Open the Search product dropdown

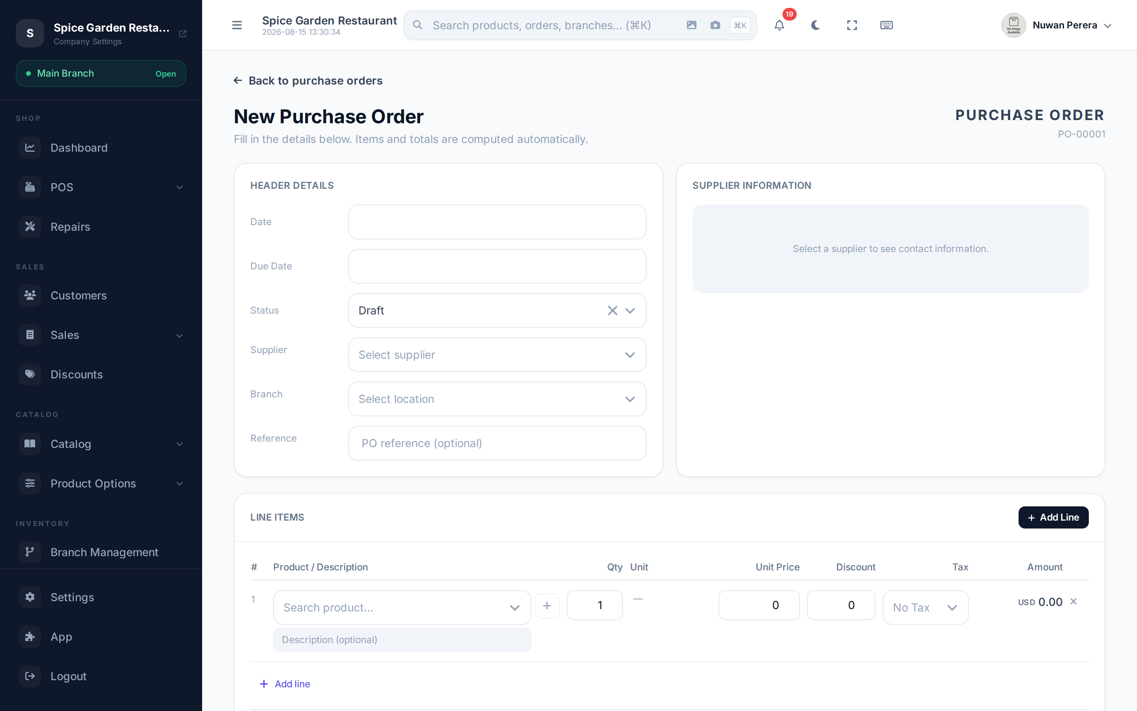click(x=402, y=608)
